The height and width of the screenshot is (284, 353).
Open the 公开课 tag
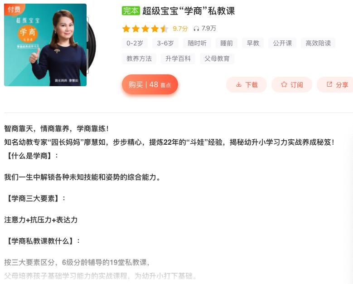coord(282,43)
